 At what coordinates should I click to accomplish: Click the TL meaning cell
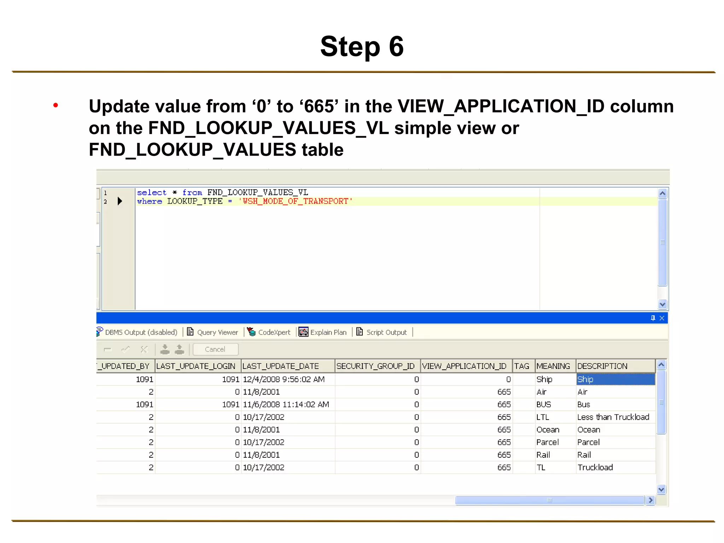coord(556,467)
